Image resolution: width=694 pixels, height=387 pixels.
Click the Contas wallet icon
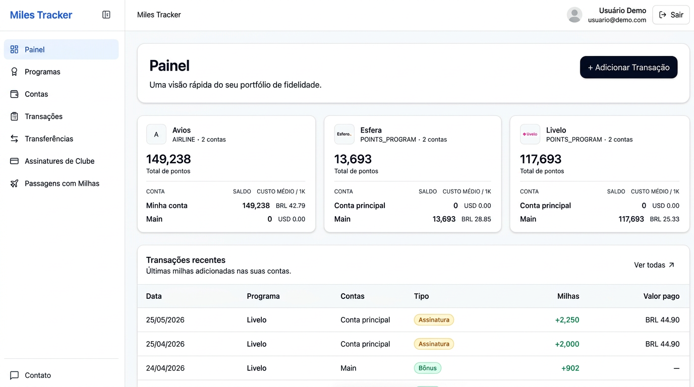(x=14, y=94)
